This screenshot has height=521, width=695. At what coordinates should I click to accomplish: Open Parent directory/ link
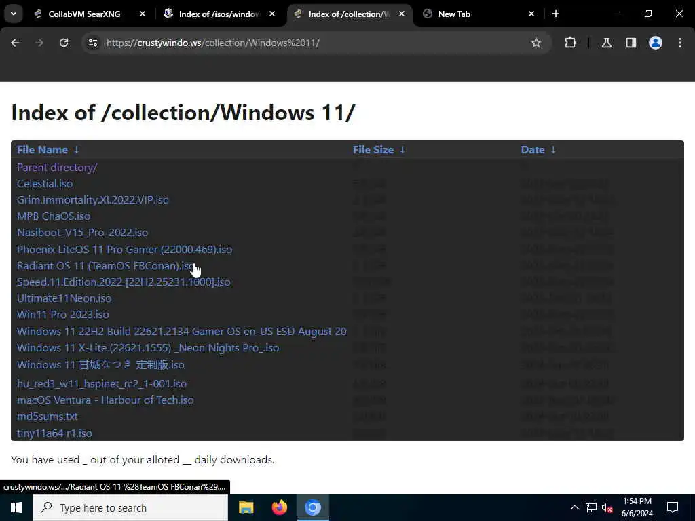57,168
